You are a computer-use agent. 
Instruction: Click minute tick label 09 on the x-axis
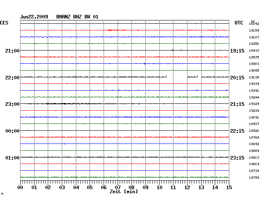tap(145, 188)
